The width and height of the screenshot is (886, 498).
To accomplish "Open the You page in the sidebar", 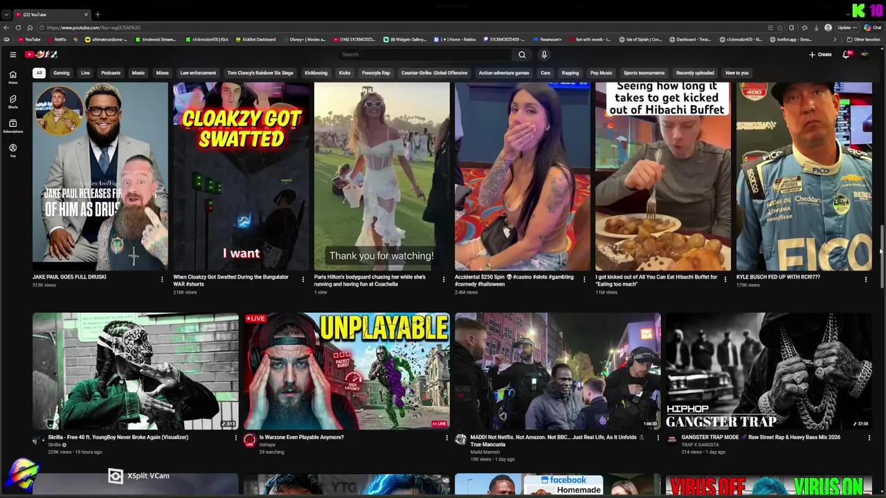I will [12, 150].
